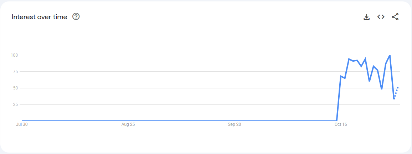Click the 50 y-axis label
This screenshot has width=412, height=154.
click(15, 88)
